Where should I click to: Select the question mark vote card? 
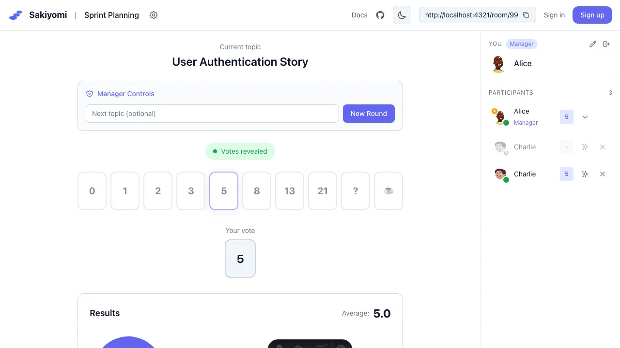[x=356, y=191]
